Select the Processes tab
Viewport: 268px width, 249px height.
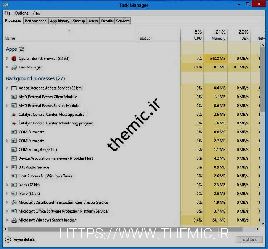coord(13,20)
